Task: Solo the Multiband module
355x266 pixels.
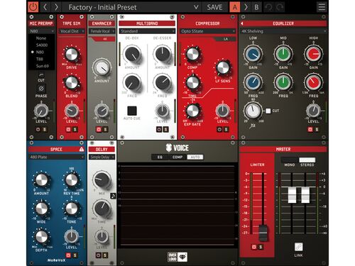Action: coord(165,129)
